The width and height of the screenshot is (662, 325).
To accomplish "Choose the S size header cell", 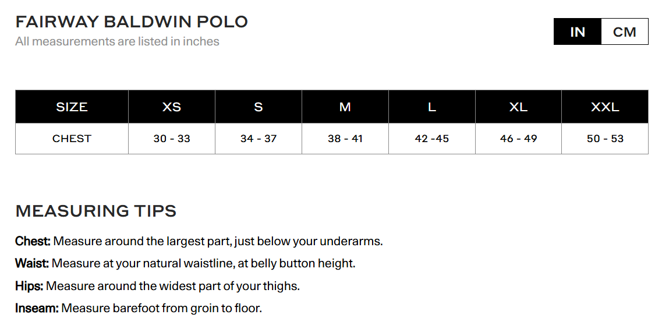I will [259, 107].
